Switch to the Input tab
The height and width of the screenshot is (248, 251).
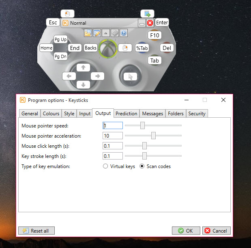pos(85,114)
